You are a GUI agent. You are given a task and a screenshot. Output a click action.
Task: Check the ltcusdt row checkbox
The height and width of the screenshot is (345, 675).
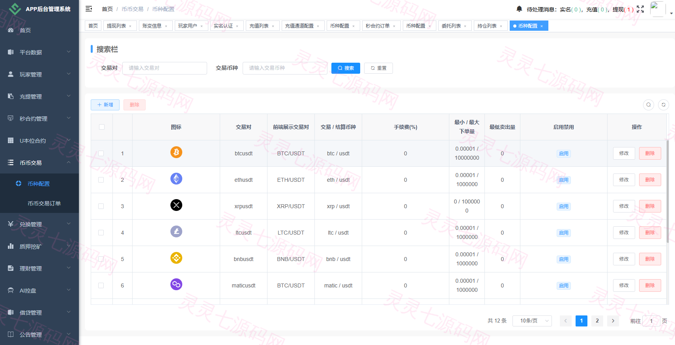101,233
